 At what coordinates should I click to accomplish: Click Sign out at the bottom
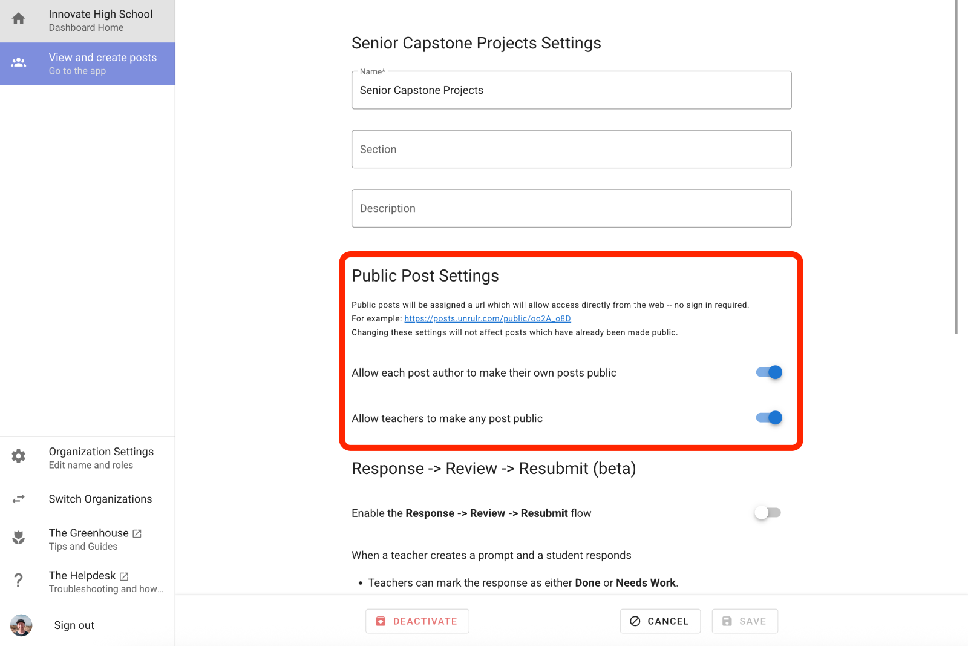coord(74,625)
